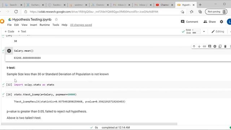The width and height of the screenshot is (231, 130).
Task: Add a new Code cell
Action: tap(9, 31)
